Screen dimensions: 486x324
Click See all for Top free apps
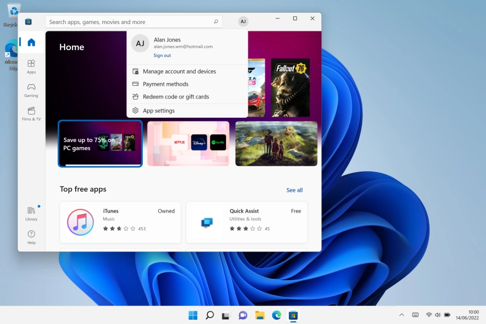(x=294, y=190)
